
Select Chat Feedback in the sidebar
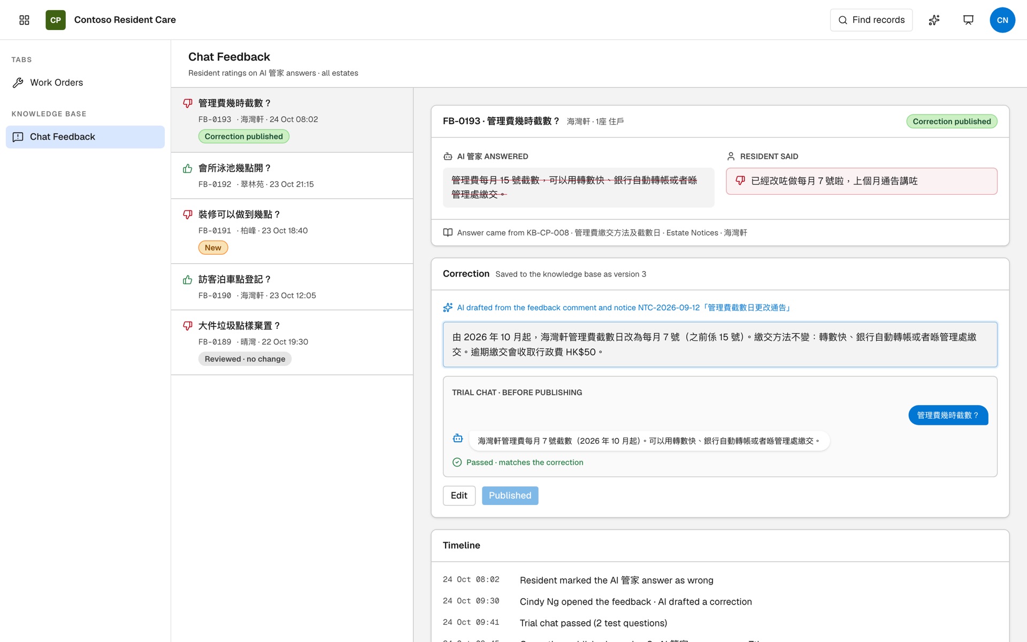85,137
